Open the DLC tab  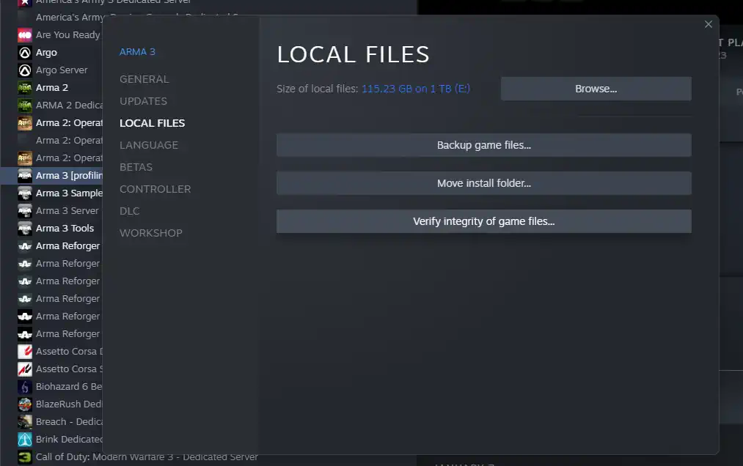pos(129,211)
